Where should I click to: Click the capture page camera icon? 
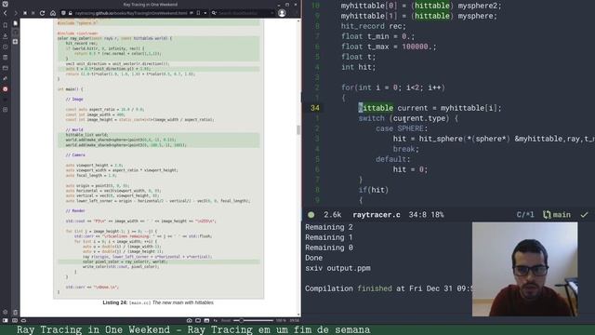(189, 320)
